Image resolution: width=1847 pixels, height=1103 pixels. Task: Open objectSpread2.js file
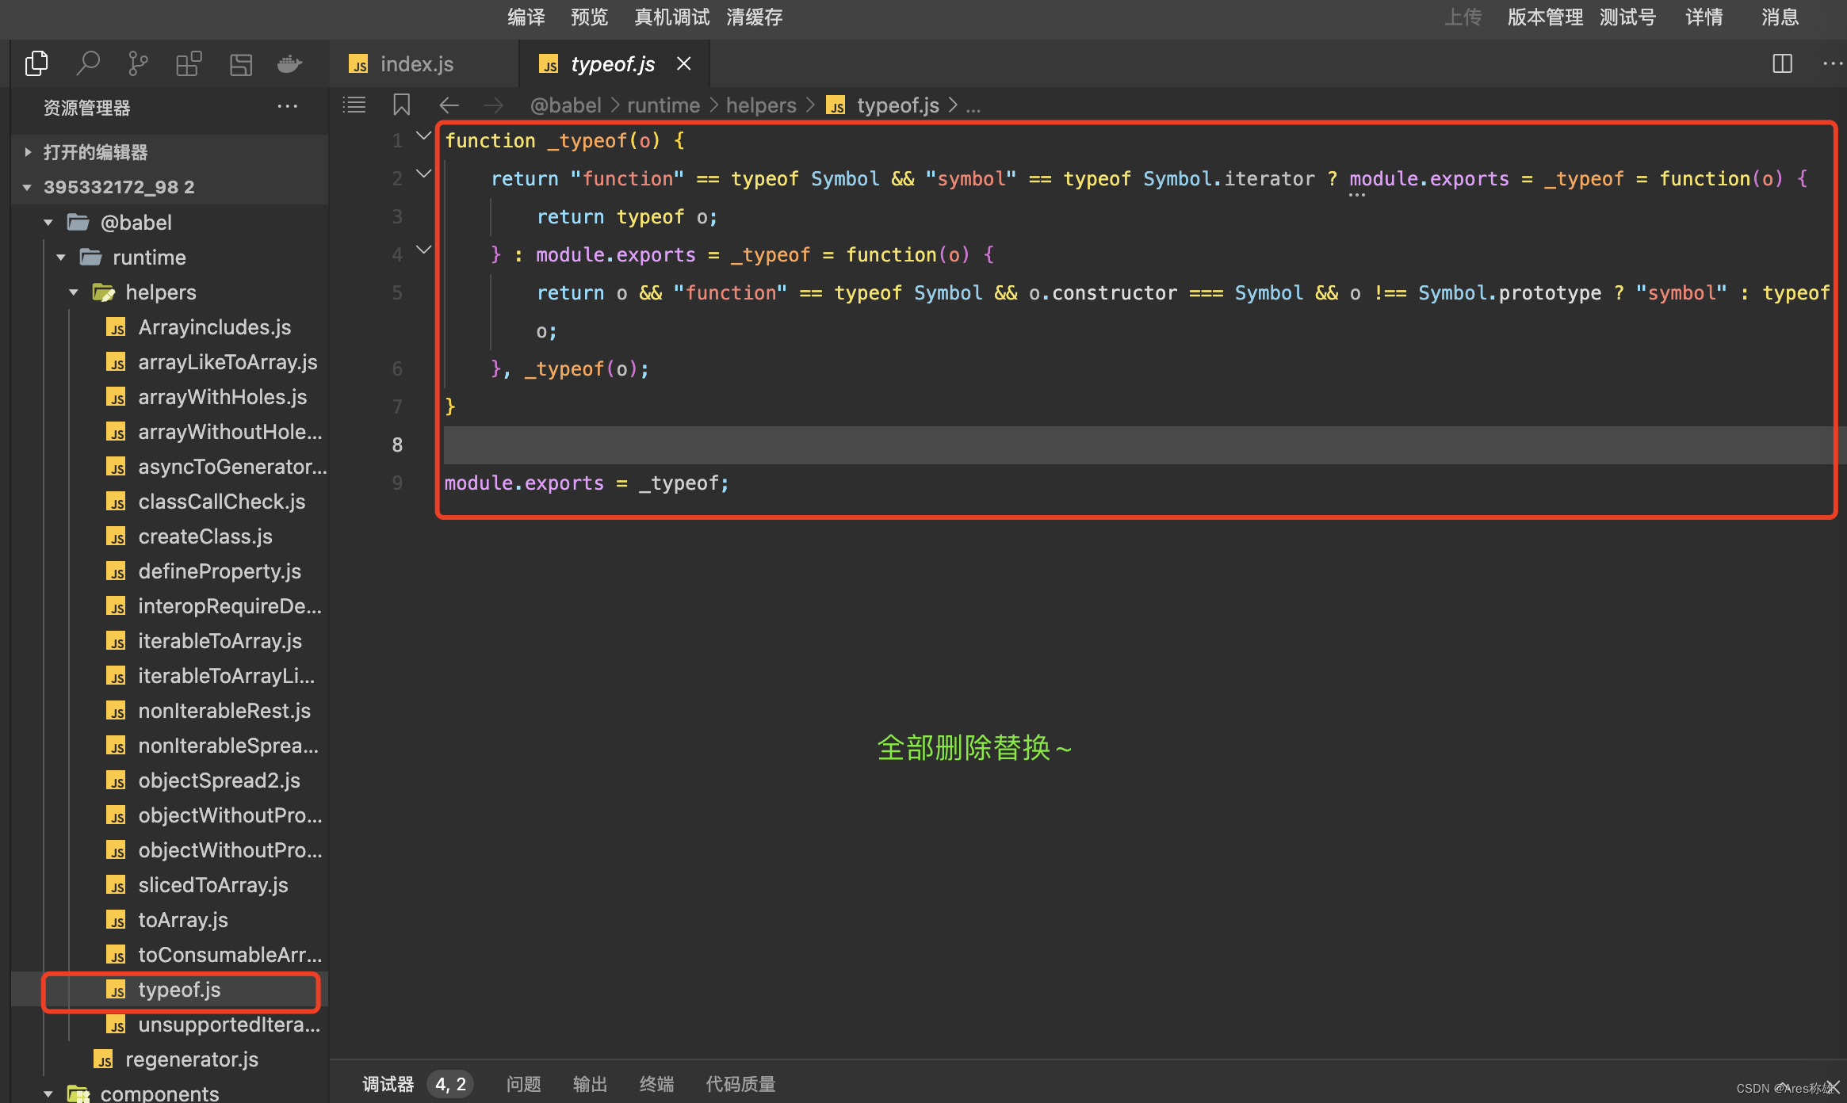tap(170, 780)
